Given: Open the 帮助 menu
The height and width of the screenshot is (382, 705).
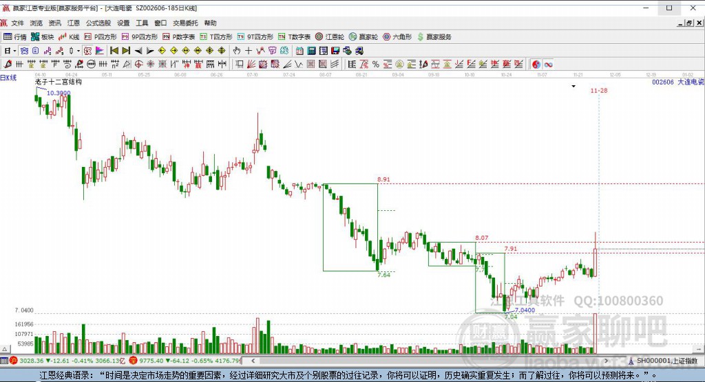Looking at the screenshot, I should tap(211, 23).
